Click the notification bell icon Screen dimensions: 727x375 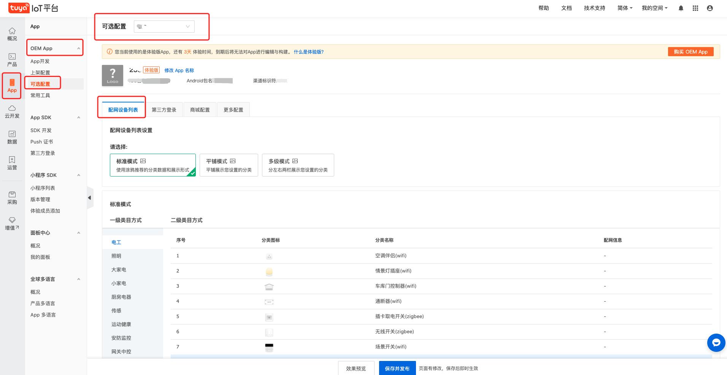tap(681, 8)
